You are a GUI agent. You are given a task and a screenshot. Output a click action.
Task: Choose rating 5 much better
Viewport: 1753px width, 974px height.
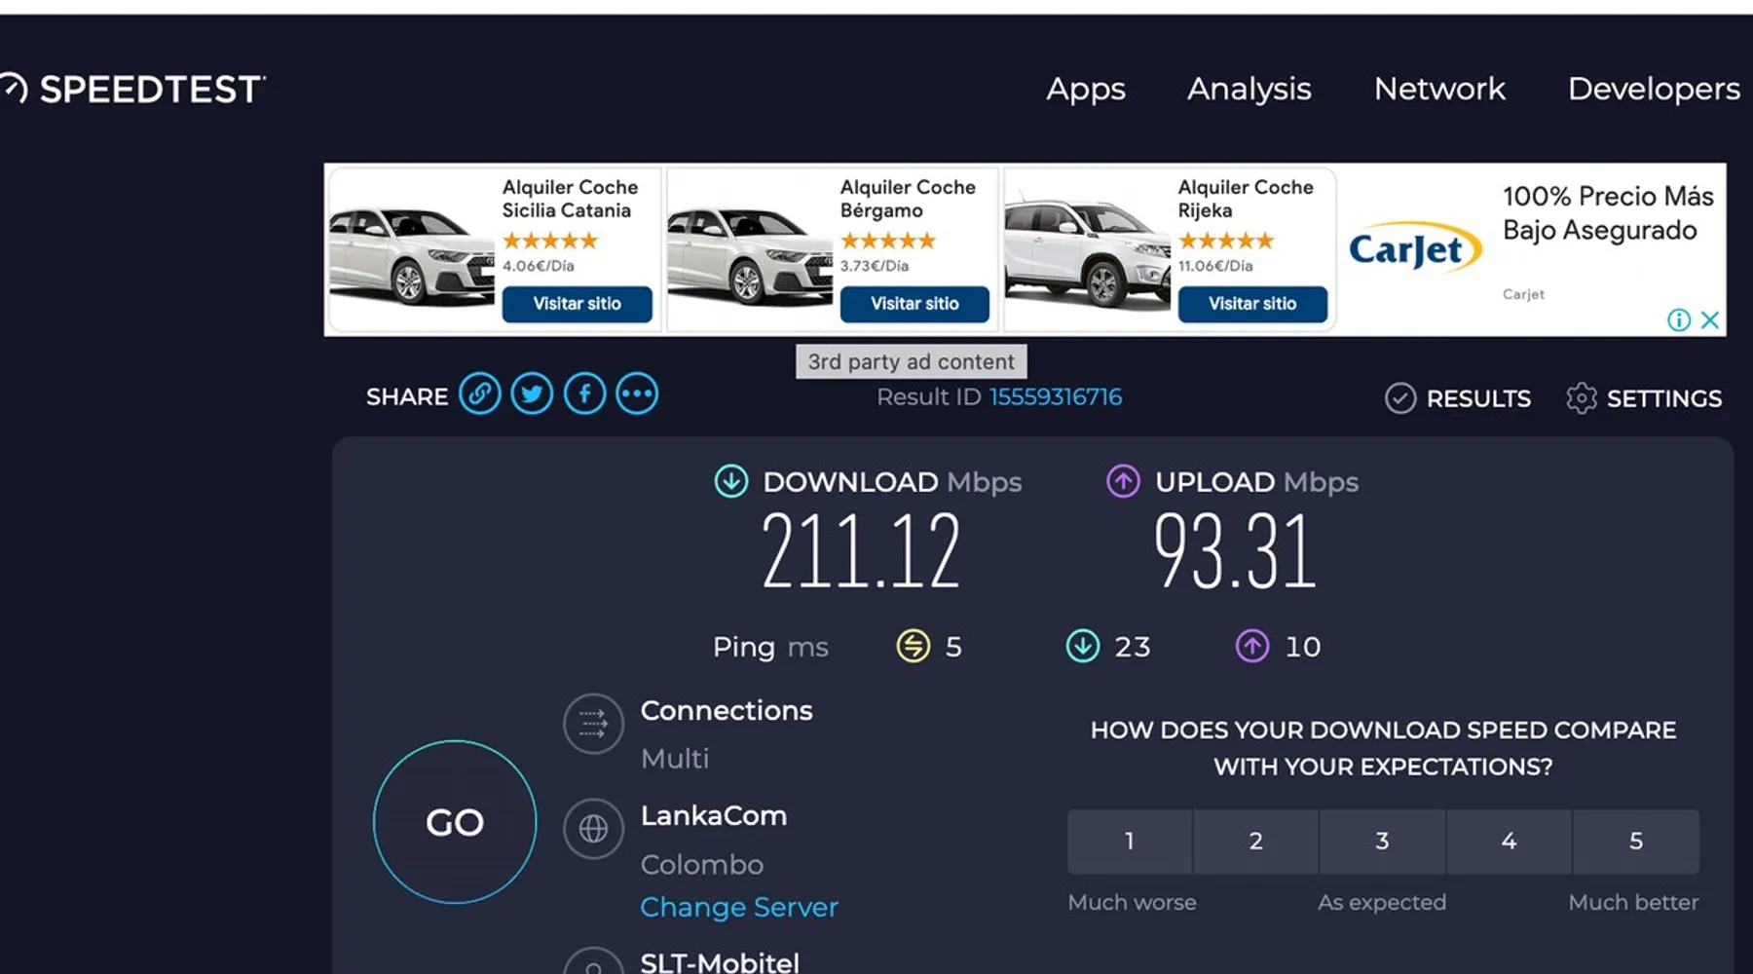pos(1636,841)
